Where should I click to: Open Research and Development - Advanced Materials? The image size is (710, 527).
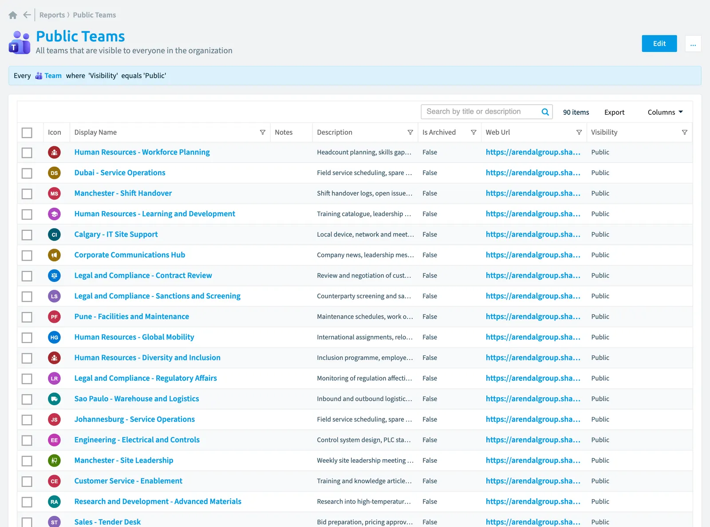coord(158,502)
